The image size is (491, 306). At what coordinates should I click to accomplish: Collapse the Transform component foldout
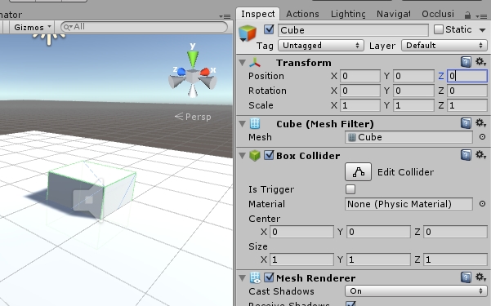click(x=242, y=62)
